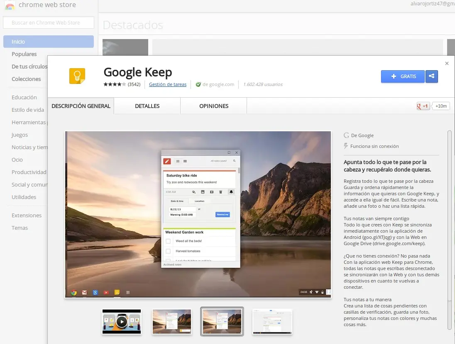Image resolution: width=455 pixels, height=344 pixels.
Task: Choose the Noticias y tiempo category
Action: [29, 147]
